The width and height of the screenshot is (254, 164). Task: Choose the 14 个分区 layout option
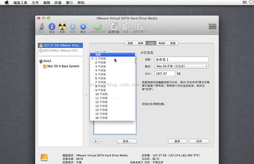pos(113,110)
